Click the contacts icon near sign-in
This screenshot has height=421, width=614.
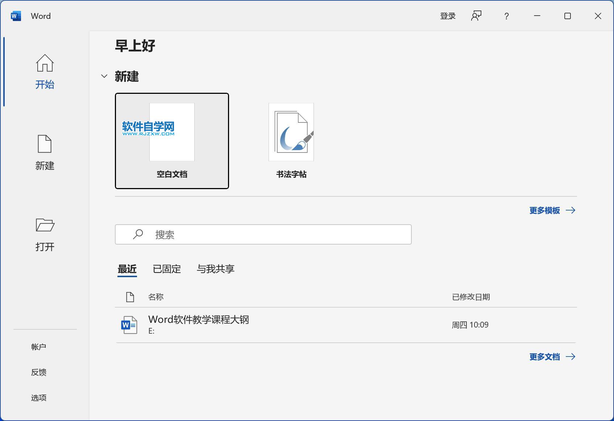pyautogui.click(x=477, y=16)
